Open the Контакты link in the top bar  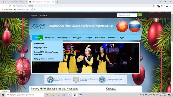click(x=43, y=15)
